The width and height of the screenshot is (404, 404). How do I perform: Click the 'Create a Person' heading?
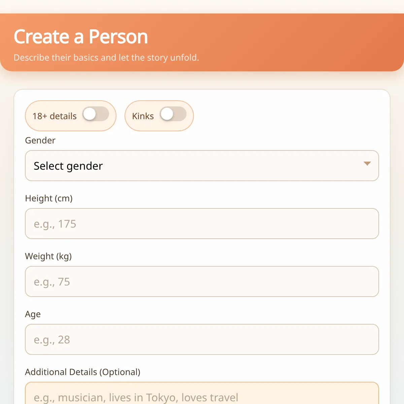coord(81,37)
